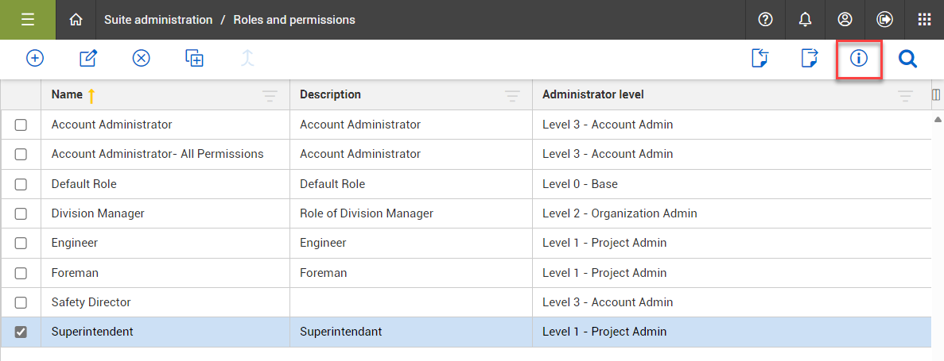Open the hamburger main menu
This screenshot has height=361, width=944.
pyautogui.click(x=28, y=20)
